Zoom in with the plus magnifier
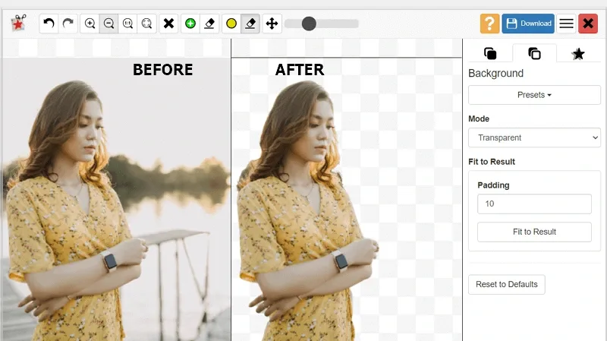This screenshot has width=607, height=341. 90,24
